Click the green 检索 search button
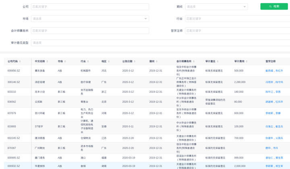The height and width of the screenshot is (169, 290). click(274, 6)
